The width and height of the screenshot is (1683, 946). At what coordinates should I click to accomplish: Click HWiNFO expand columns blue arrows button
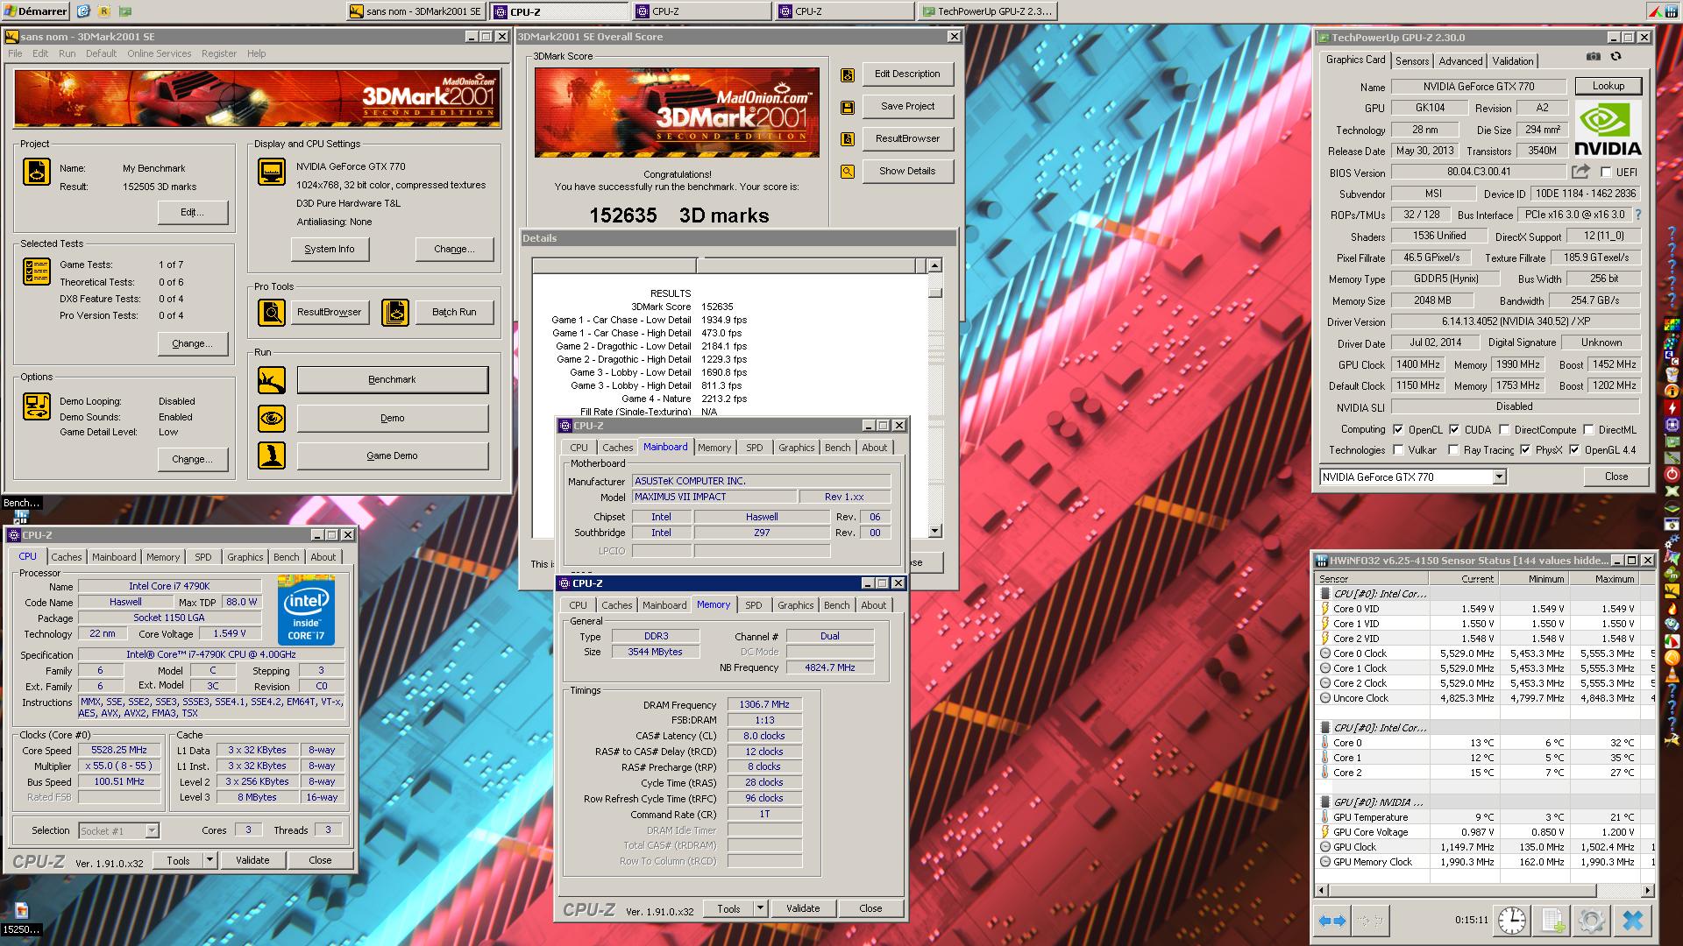tap(1332, 921)
